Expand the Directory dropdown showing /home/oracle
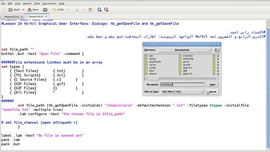This screenshot has height=152, width=270. click(185, 50)
